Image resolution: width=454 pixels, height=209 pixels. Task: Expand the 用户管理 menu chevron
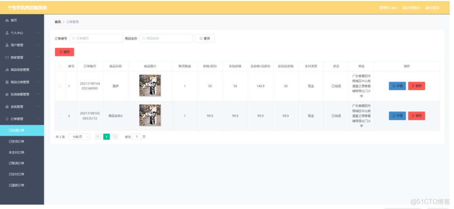tap(38, 45)
